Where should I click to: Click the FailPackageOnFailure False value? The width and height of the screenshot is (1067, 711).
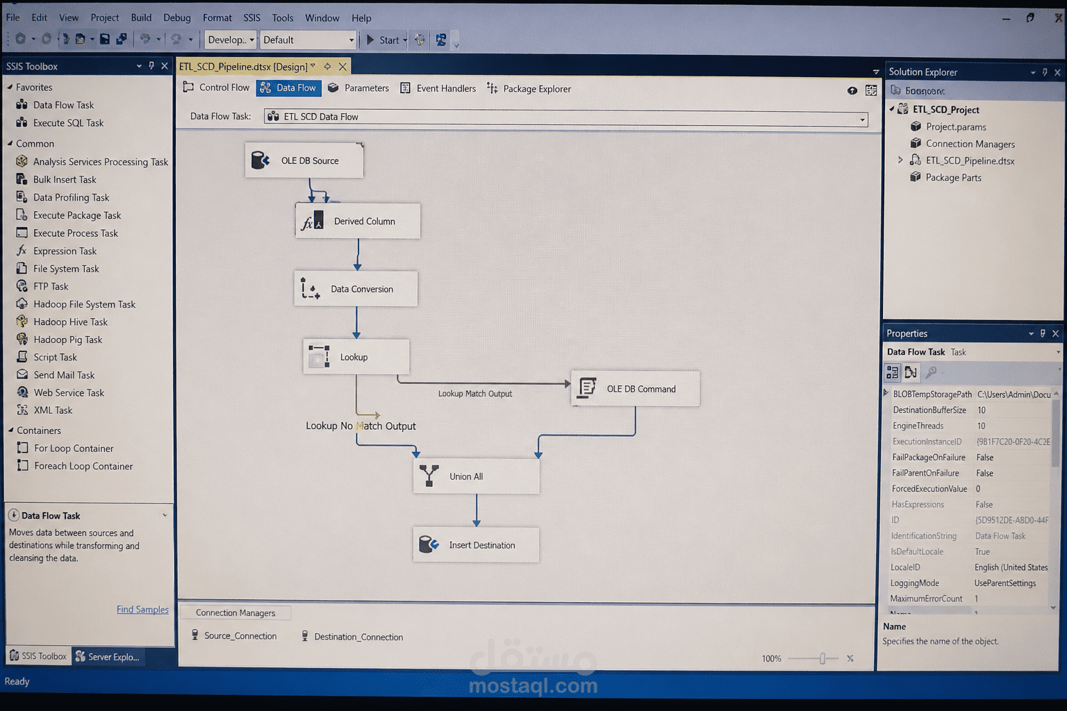tap(985, 457)
